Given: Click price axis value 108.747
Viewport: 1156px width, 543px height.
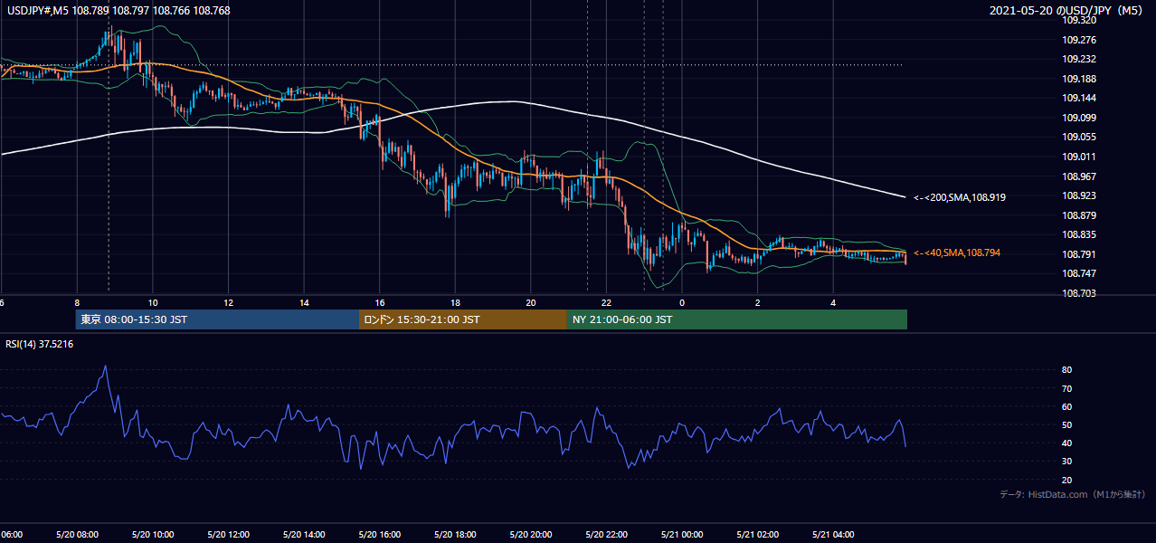Looking at the screenshot, I should tap(1078, 273).
